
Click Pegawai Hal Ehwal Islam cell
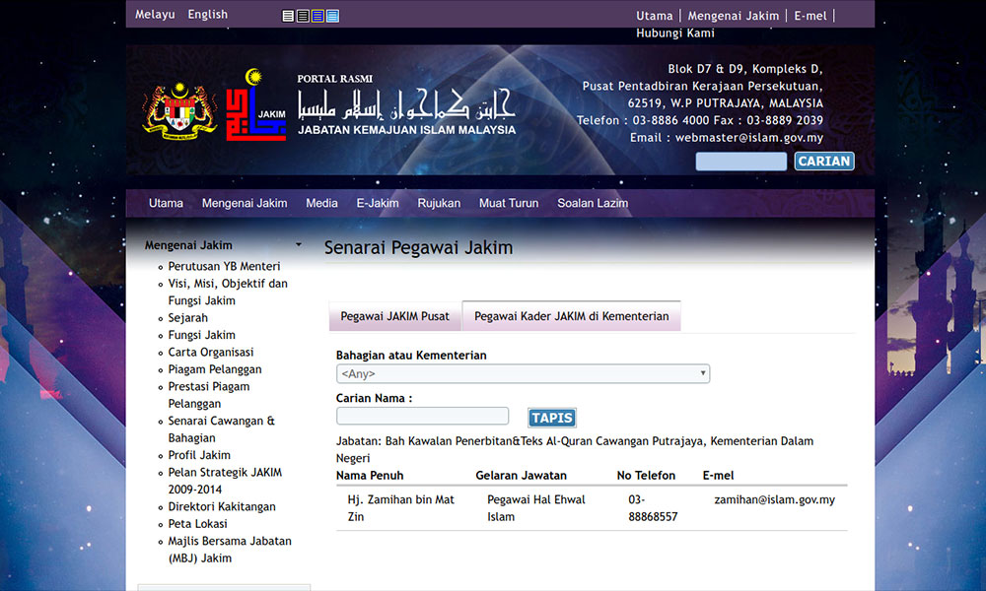tap(535, 508)
